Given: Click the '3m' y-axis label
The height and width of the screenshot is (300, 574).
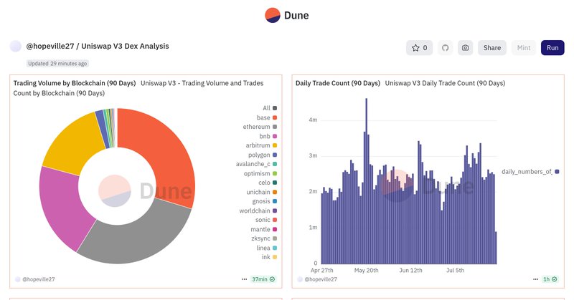Looking at the screenshot, I should 313,155.
